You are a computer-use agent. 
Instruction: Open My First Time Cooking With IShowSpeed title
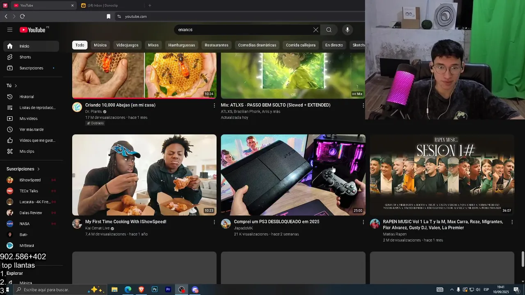[x=126, y=222]
